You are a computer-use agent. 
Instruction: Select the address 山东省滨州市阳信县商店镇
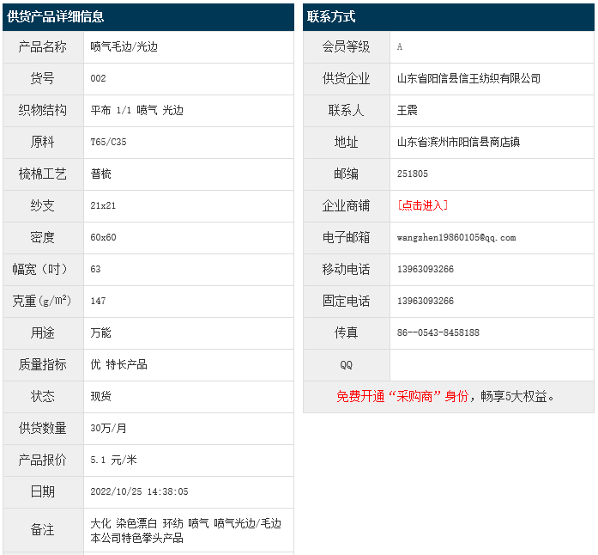pos(458,142)
